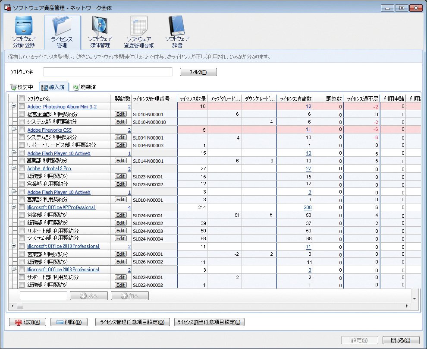The width and height of the screenshot is (427, 349).
Task: Toggle the header select-all checkbox
Action: coord(22,98)
